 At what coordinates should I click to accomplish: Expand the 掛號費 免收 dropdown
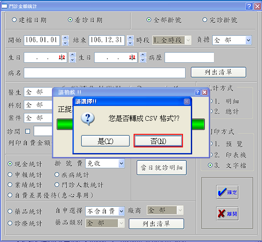pos(121,163)
